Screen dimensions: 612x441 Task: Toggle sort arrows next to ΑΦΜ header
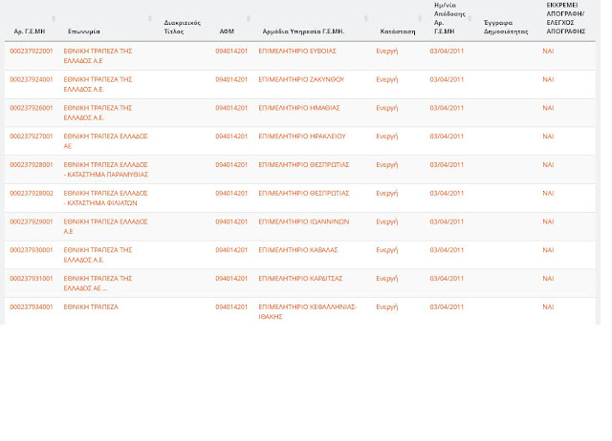click(x=249, y=18)
